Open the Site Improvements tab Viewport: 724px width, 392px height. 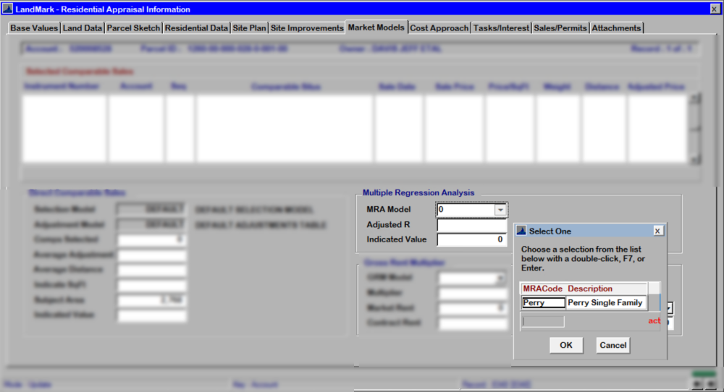307,28
